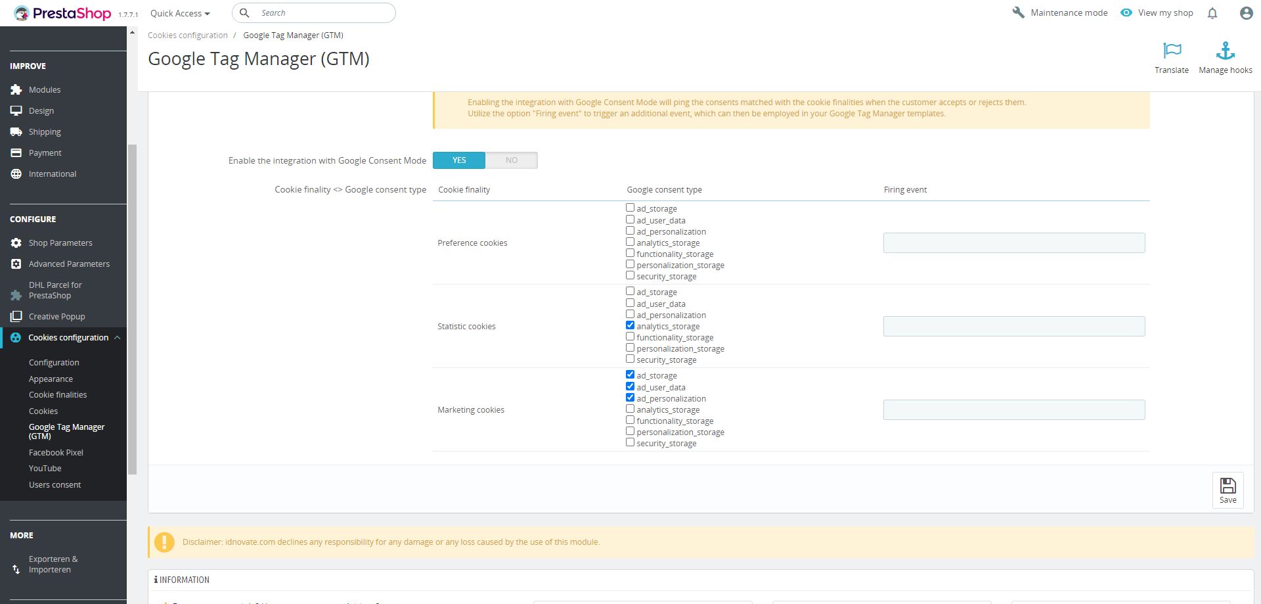Check ad_storage for Preference cookies
This screenshot has width=1261, height=604.
click(x=630, y=208)
